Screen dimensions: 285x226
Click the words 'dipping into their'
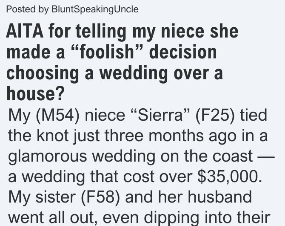(x=207, y=218)
